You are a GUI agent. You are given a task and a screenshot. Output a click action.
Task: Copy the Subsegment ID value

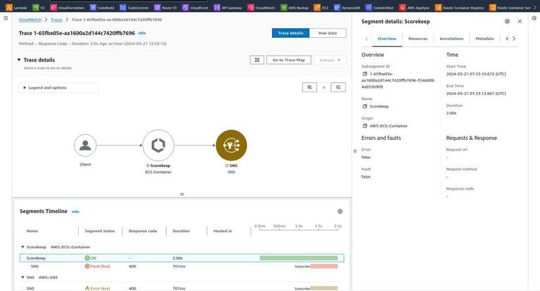(x=365, y=74)
